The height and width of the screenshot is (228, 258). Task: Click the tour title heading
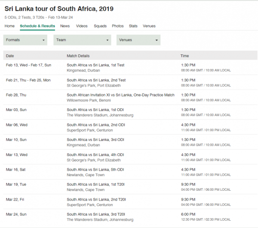(x=59, y=9)
